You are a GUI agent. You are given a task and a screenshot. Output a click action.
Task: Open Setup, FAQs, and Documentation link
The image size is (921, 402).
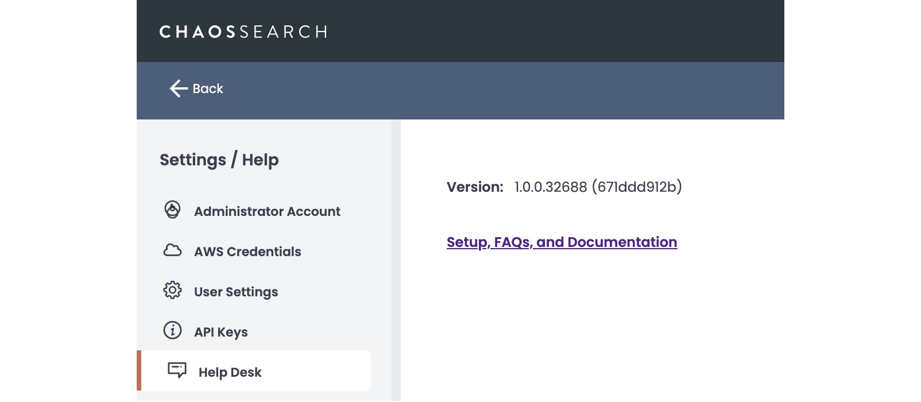(x=562, y=242)
